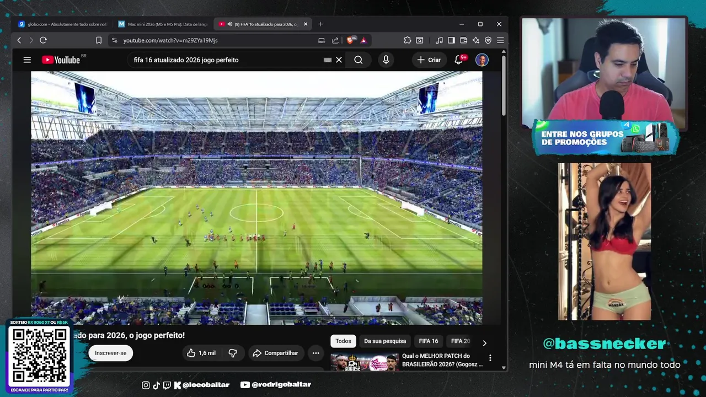
Task: Open options menu for MELHOR PATCH video
Action: click(x=490, y=358)
